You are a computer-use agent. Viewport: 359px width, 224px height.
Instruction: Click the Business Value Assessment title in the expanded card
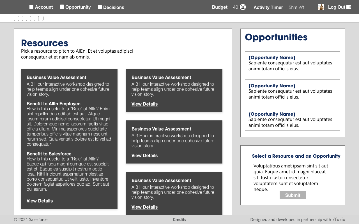pos(56,77)
